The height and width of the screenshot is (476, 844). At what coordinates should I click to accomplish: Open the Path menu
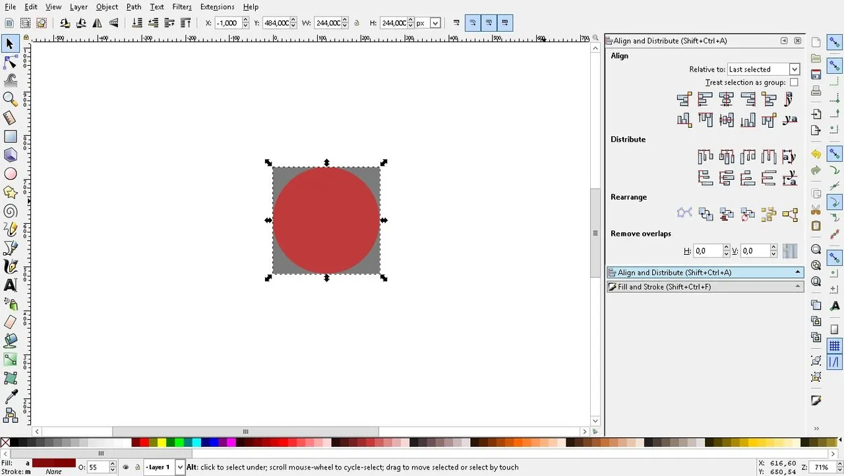(134, 7)
